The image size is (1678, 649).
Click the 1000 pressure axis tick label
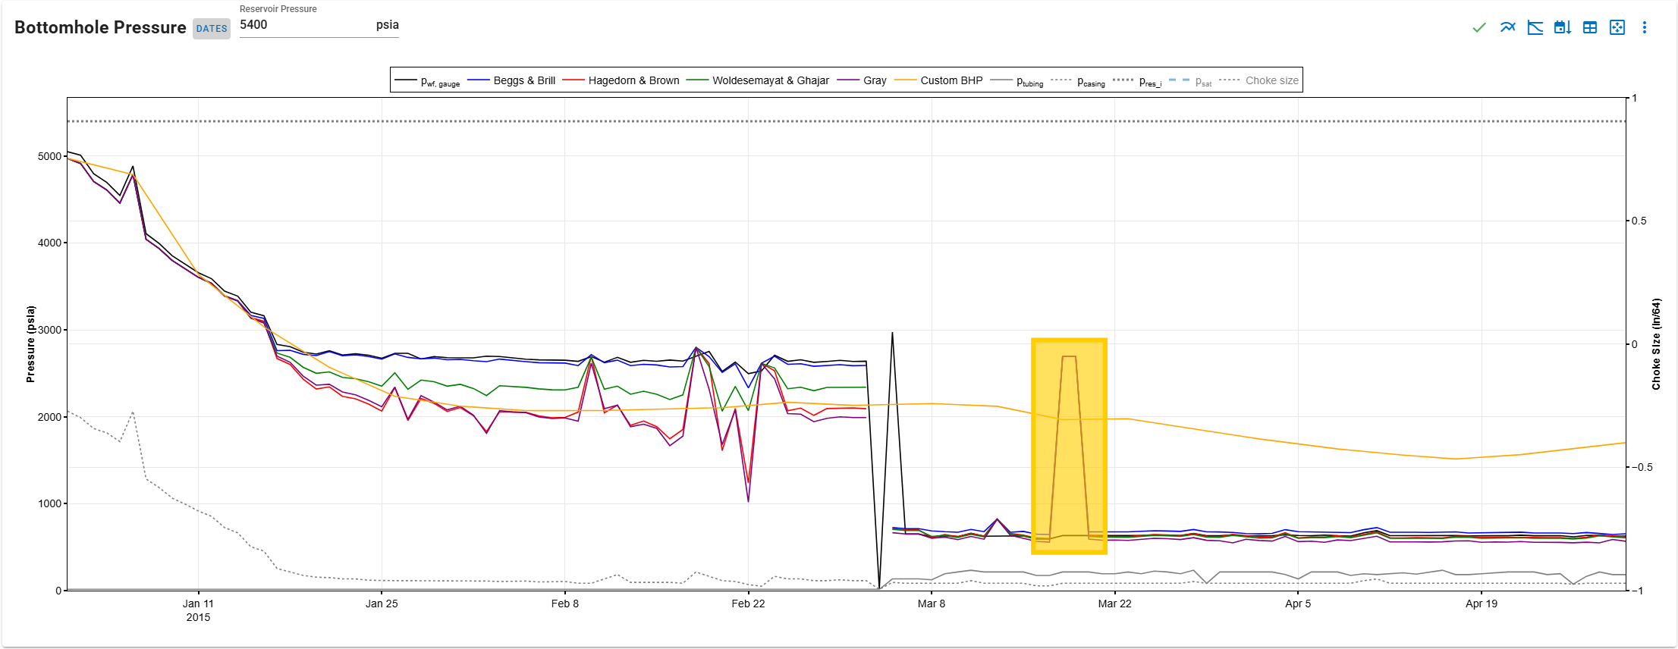click(x=49, y=503)
